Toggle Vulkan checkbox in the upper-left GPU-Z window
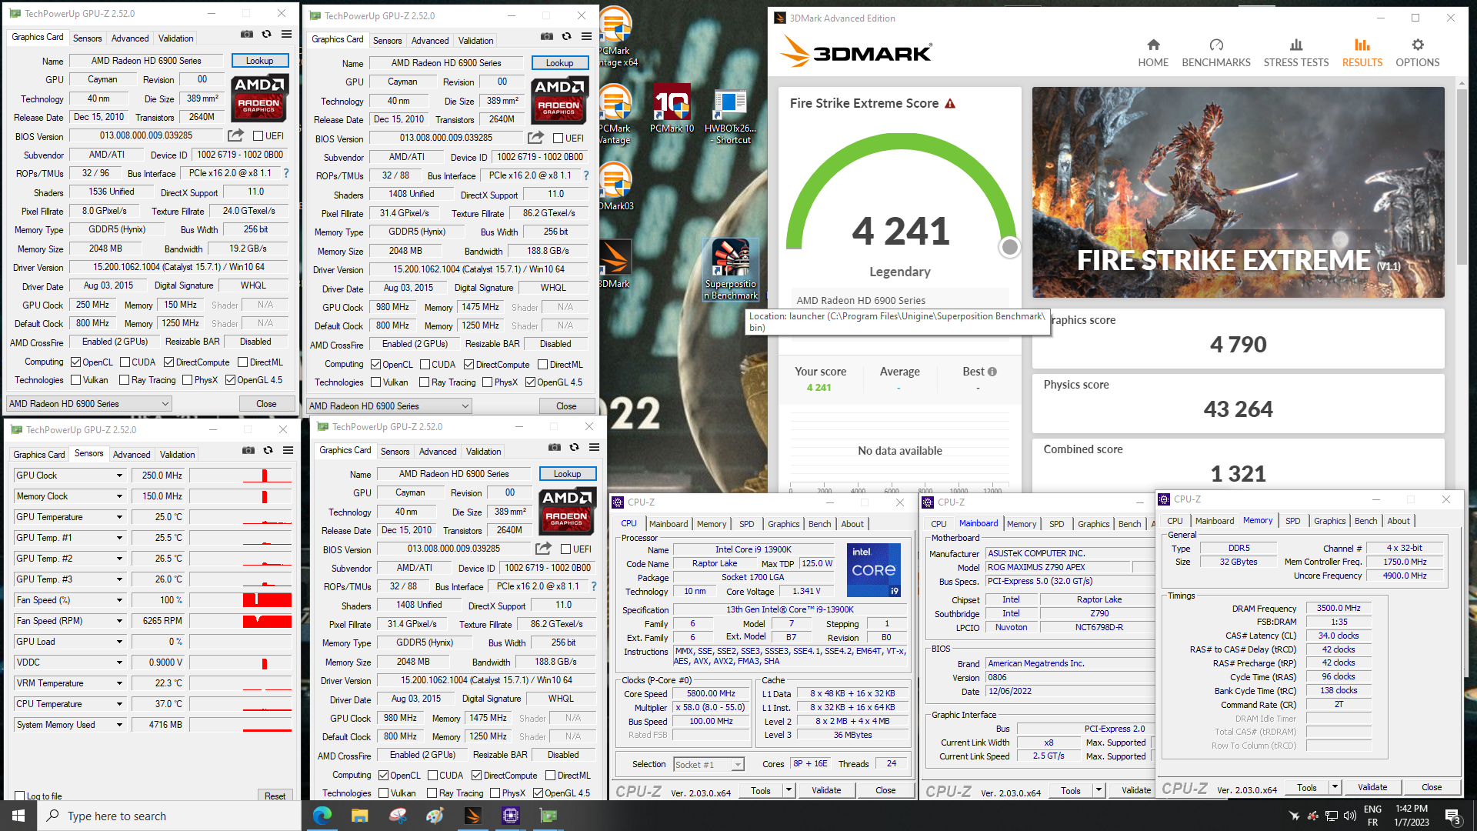The width and height of the screenshot is (1477, 831). [75, 380]
